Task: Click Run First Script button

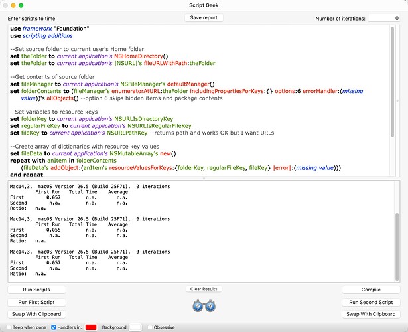Action: tap(36, 302)
